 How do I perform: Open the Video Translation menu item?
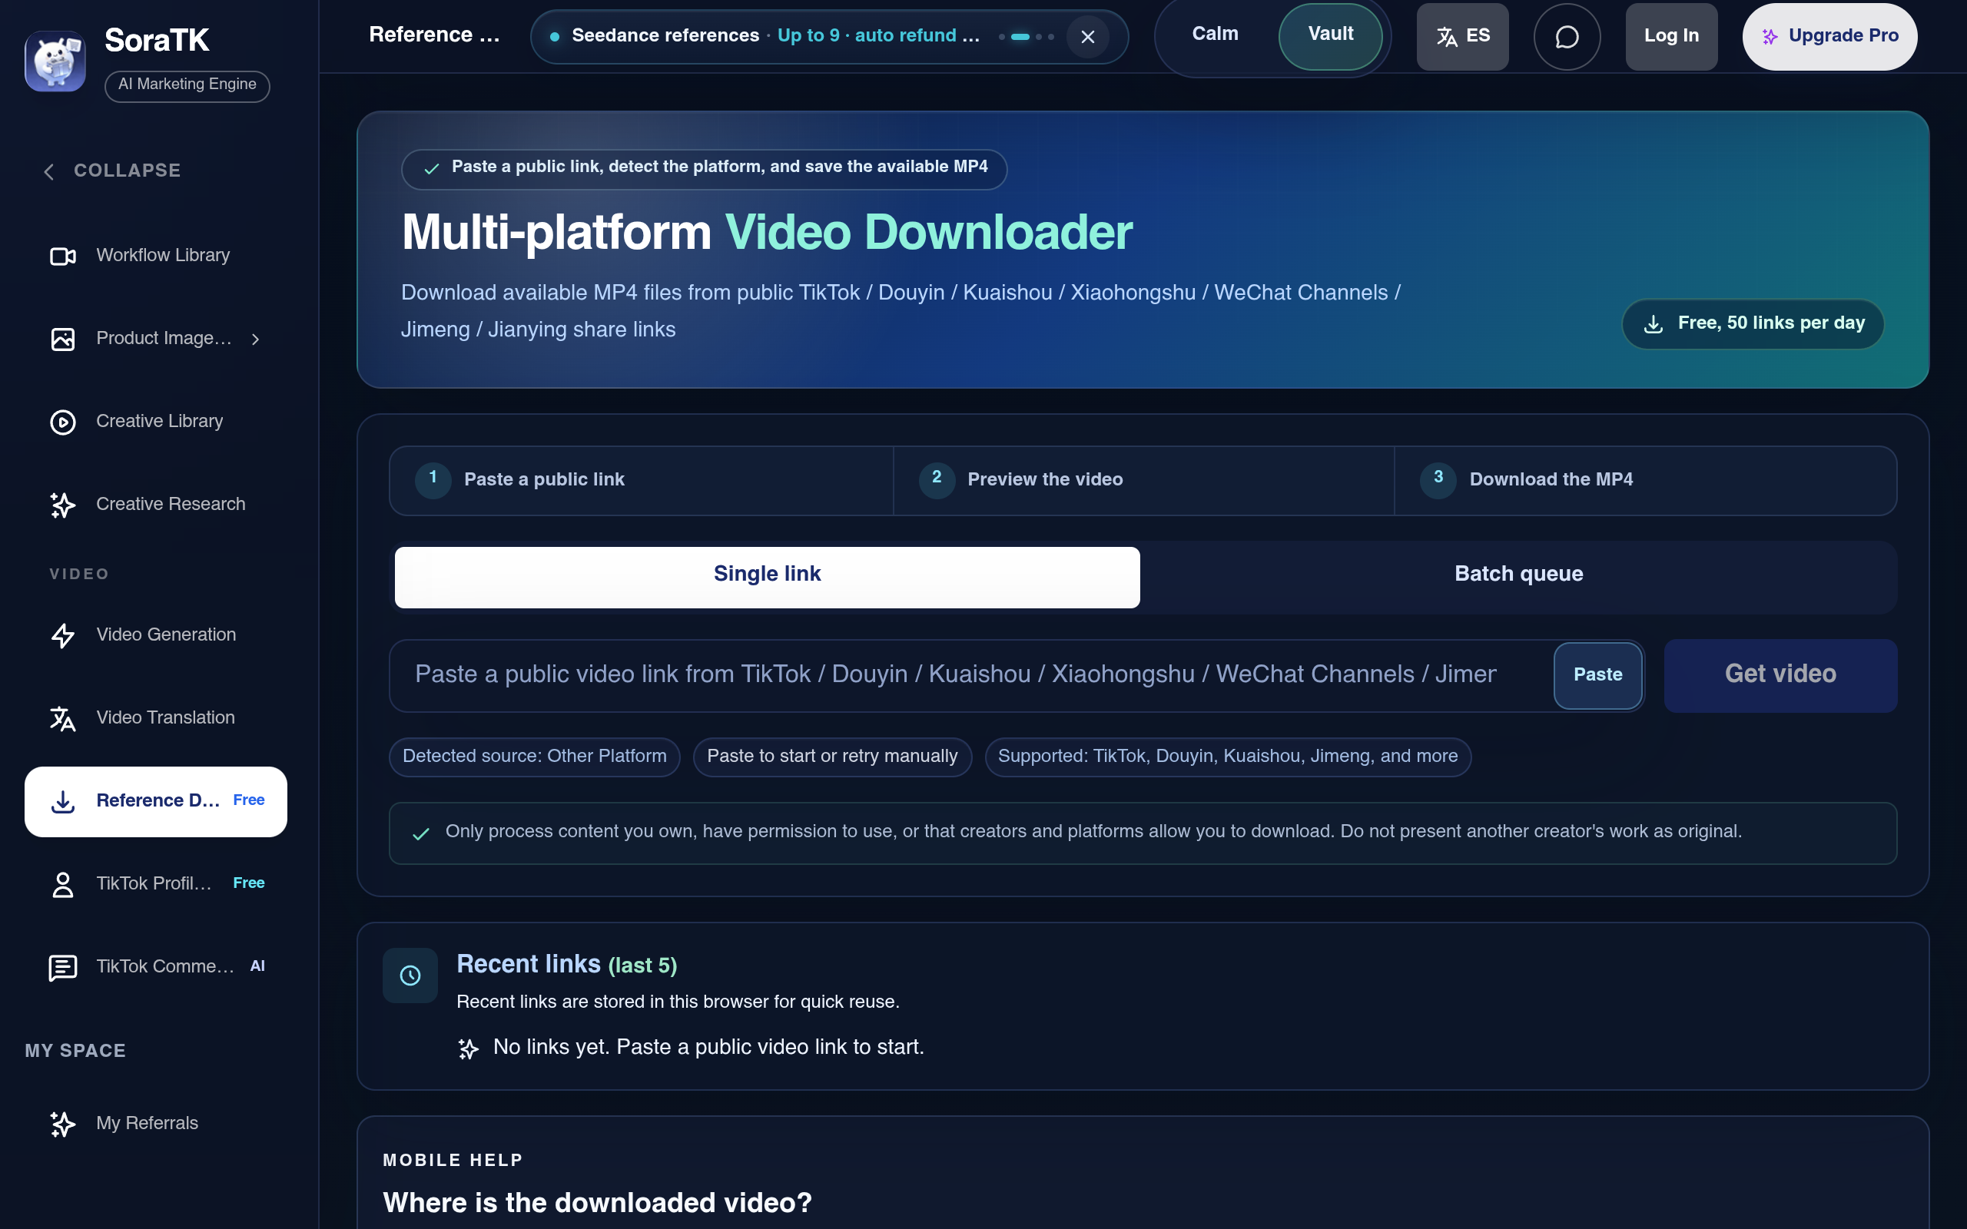[x=155, y=718]
